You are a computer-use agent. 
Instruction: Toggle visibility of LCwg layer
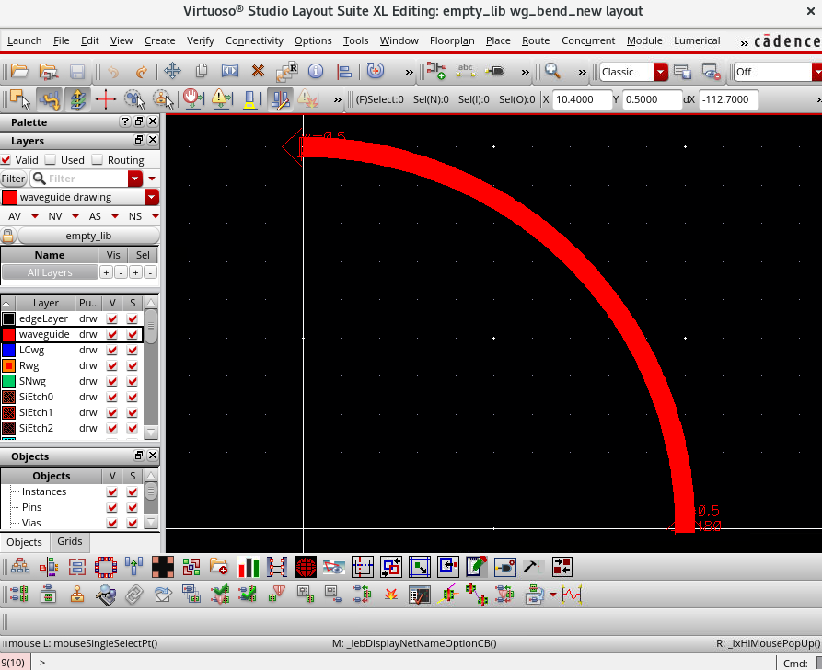point(111,350)
